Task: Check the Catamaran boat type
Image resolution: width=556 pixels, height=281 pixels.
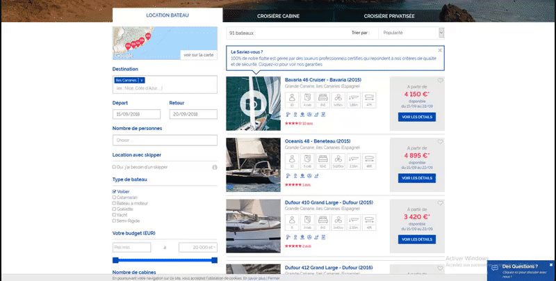Action: 114,198
